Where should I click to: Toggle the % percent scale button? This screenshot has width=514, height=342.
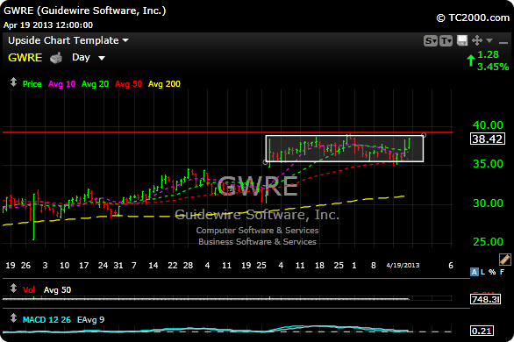coord(492,272)
